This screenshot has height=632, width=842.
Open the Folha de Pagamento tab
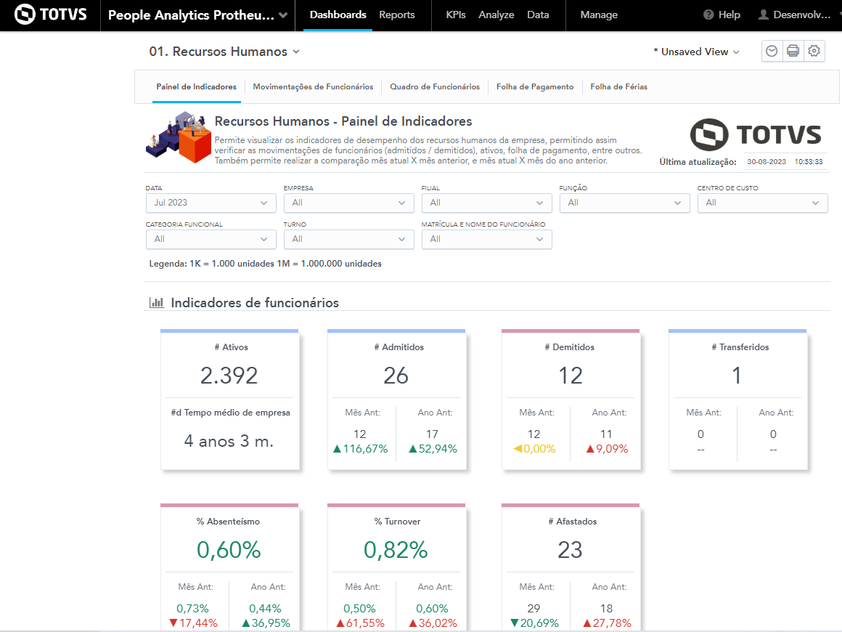coord(535,86)
